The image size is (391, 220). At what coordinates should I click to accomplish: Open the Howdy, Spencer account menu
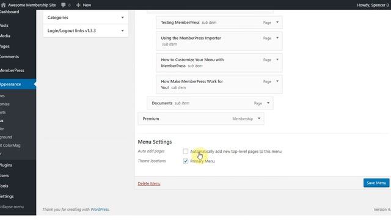[x=373, y=5]
